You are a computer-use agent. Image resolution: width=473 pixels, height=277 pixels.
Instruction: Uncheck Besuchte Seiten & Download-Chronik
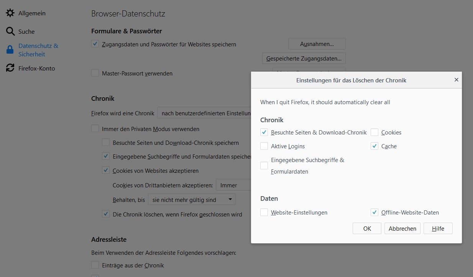coord(264,132)
